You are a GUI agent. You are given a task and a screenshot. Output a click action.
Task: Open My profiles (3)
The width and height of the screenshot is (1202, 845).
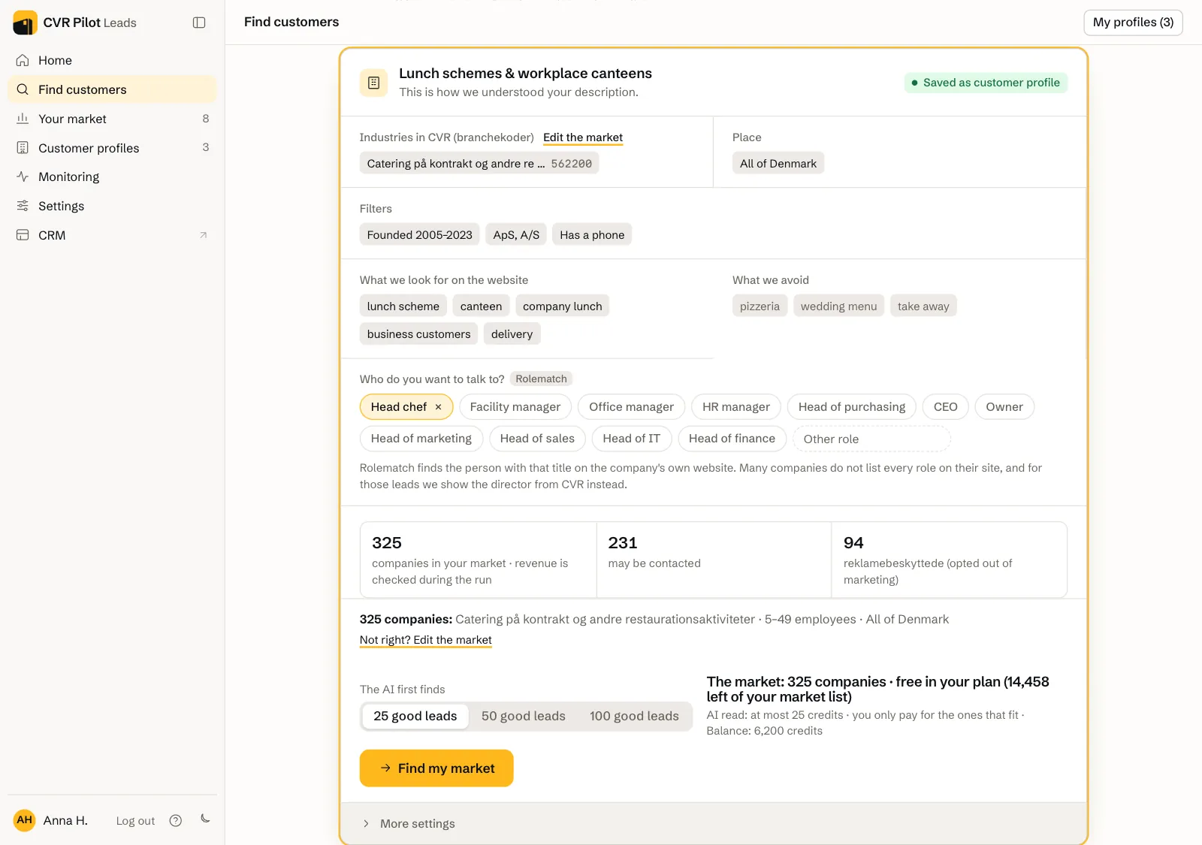tap(1133, 23)
